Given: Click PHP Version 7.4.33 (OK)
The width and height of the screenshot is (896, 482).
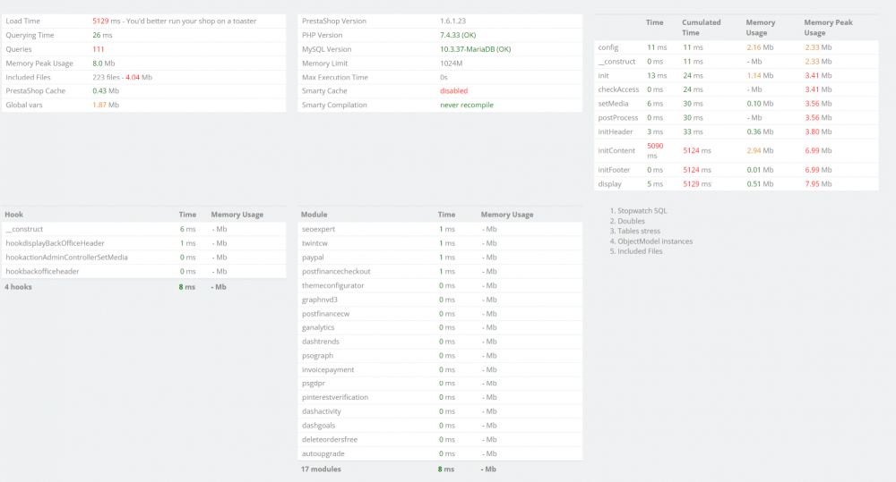Looking at the screenshot, I should pos(458,36).
